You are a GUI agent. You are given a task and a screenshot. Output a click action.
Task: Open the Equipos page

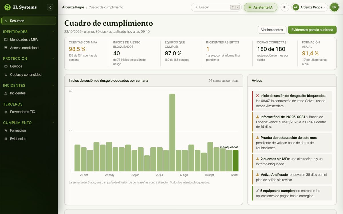coord(28,66)
